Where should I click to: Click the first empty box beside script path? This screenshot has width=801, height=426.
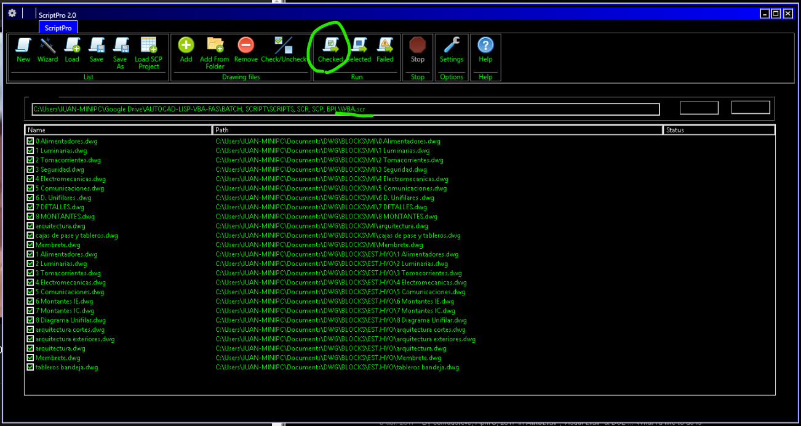pos(699,108)
